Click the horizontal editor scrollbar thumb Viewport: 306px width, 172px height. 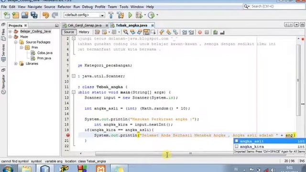(x=190, y=153)
